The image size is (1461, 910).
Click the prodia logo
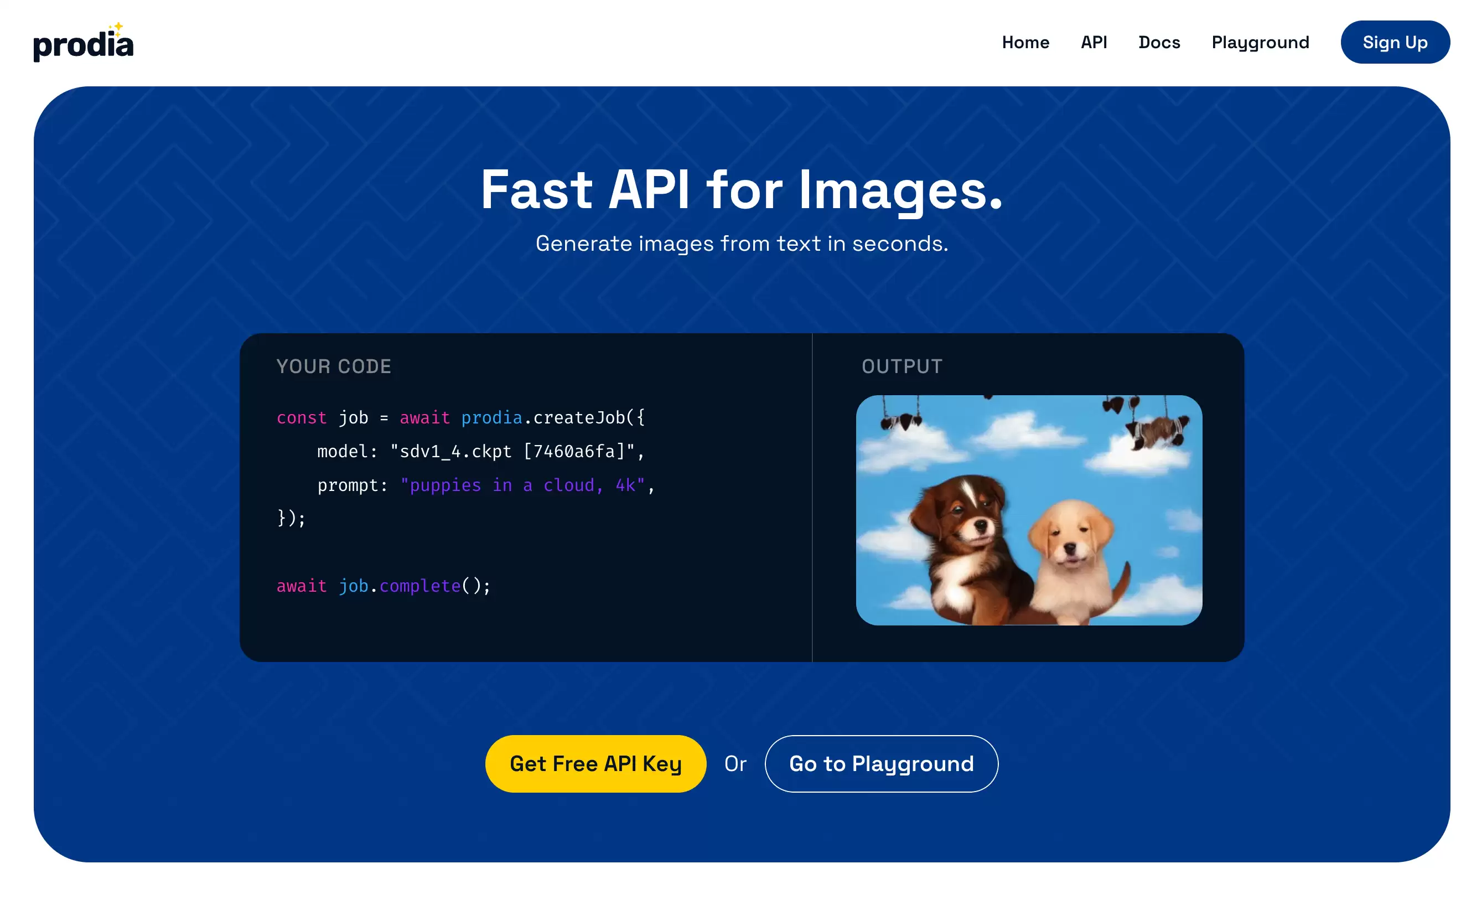pyautogui.click(x=83, y=42)
